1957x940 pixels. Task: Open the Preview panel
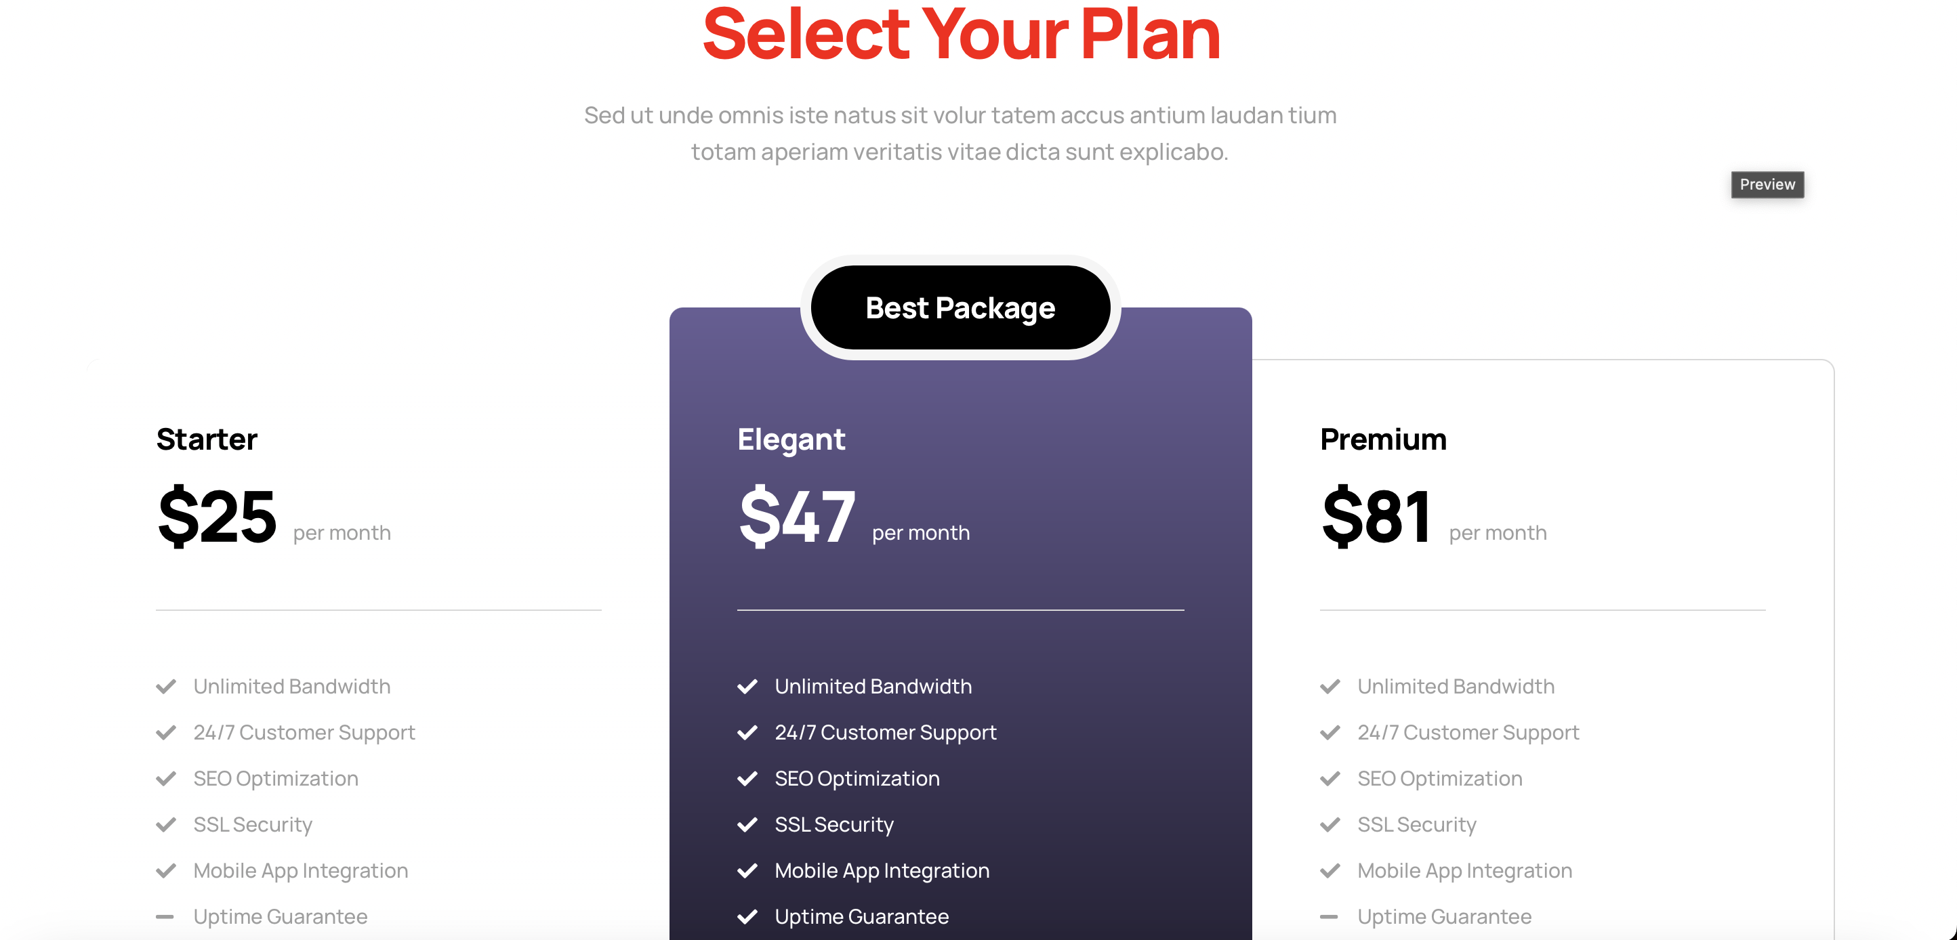[1767, 184]
